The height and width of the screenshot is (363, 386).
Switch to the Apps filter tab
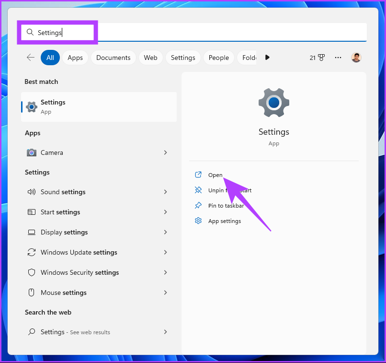75,58
